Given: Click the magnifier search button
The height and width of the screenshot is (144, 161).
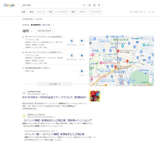Looking at the screenshot, I should coord(99,5).
